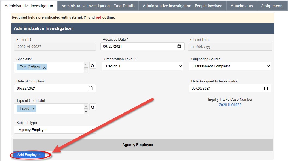Viewport: 288px width, 161px height.
Task: Click the Add Employee button
Action: pyautogui.click(x=29, y=155)
